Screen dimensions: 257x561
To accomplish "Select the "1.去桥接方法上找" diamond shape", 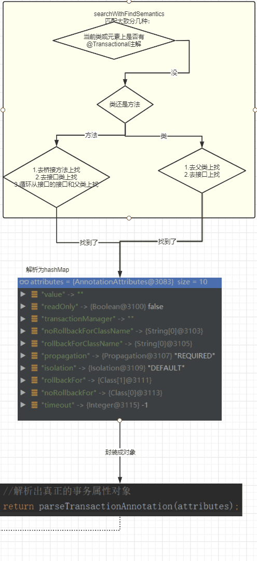I will click(57, 177).
